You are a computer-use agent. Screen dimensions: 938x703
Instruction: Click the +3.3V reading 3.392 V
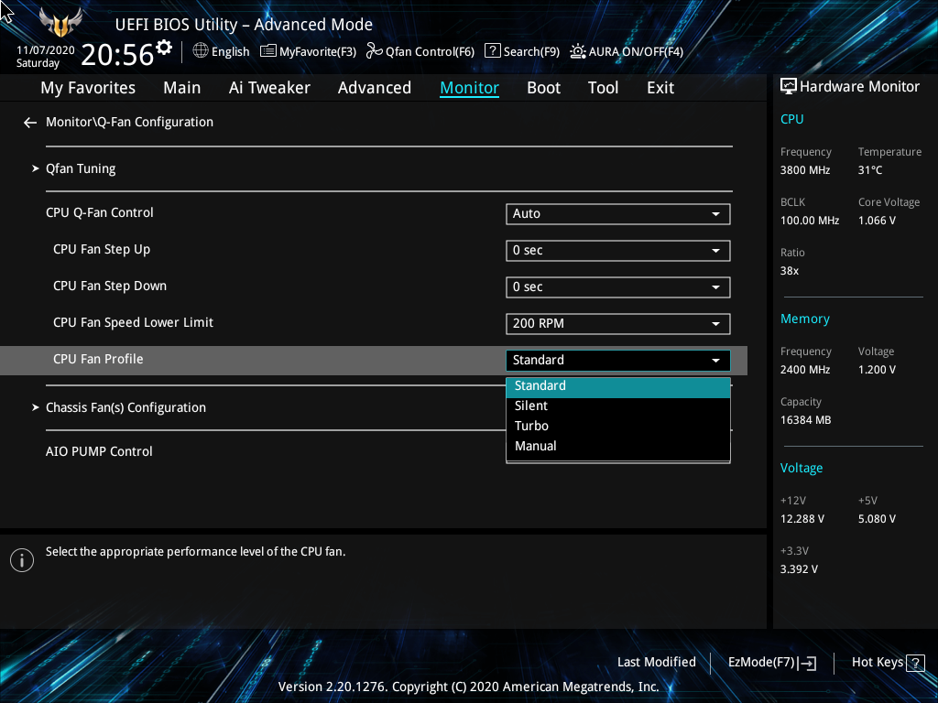tap(799, 569)
